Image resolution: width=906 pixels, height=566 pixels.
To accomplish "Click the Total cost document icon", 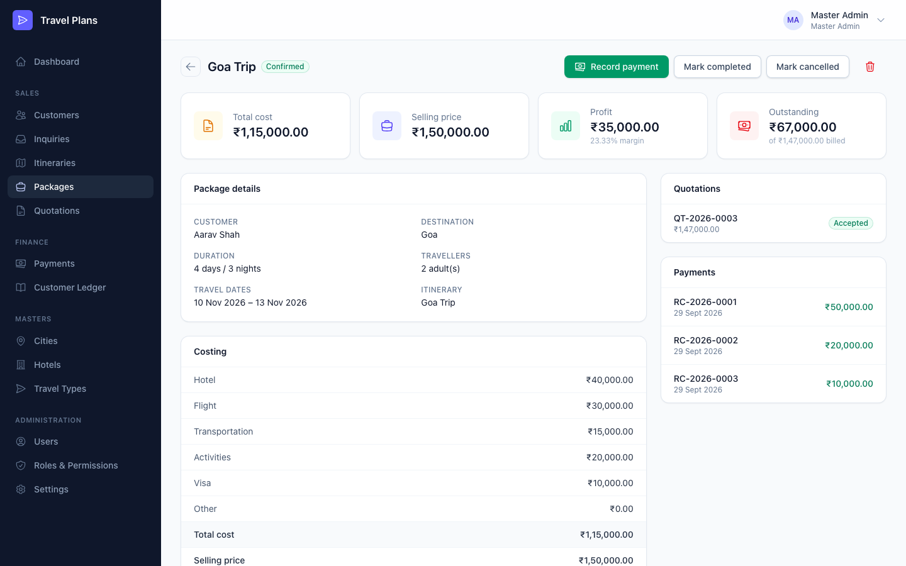I will point(208,126).
